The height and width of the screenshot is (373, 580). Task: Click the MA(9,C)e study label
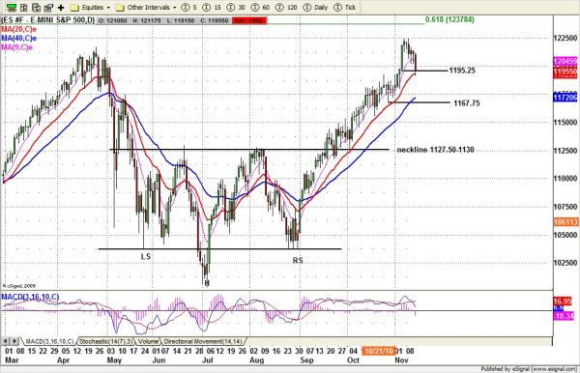tap(16, 47)
